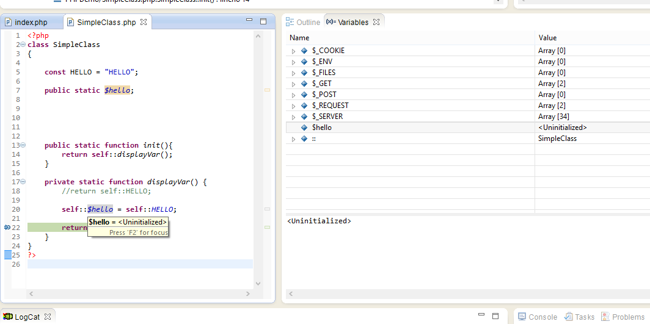Screen dimensions: 650x324
Task: Close the SimpleClass.php editor tab
Action: pos(144,23)
